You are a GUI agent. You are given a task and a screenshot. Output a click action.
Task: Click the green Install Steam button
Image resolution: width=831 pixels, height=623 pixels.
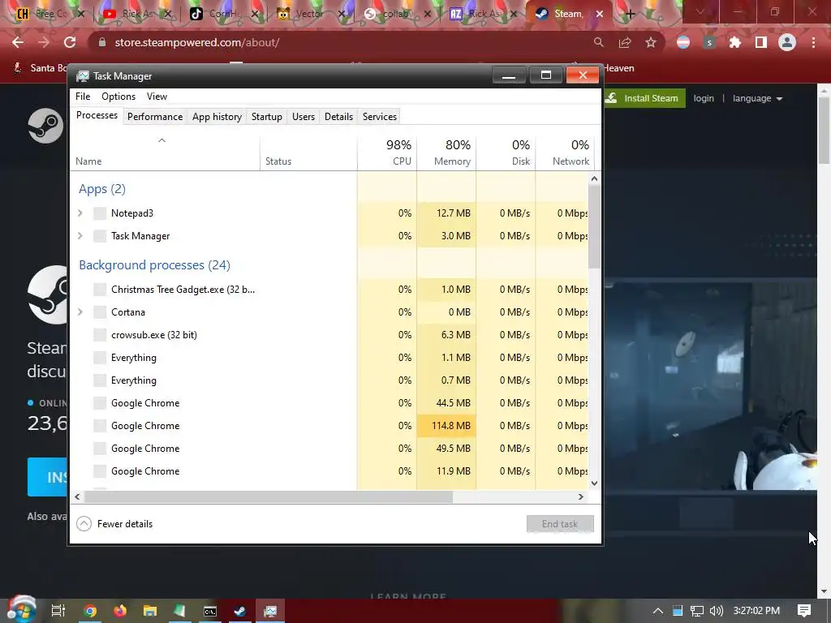(644, 98)
